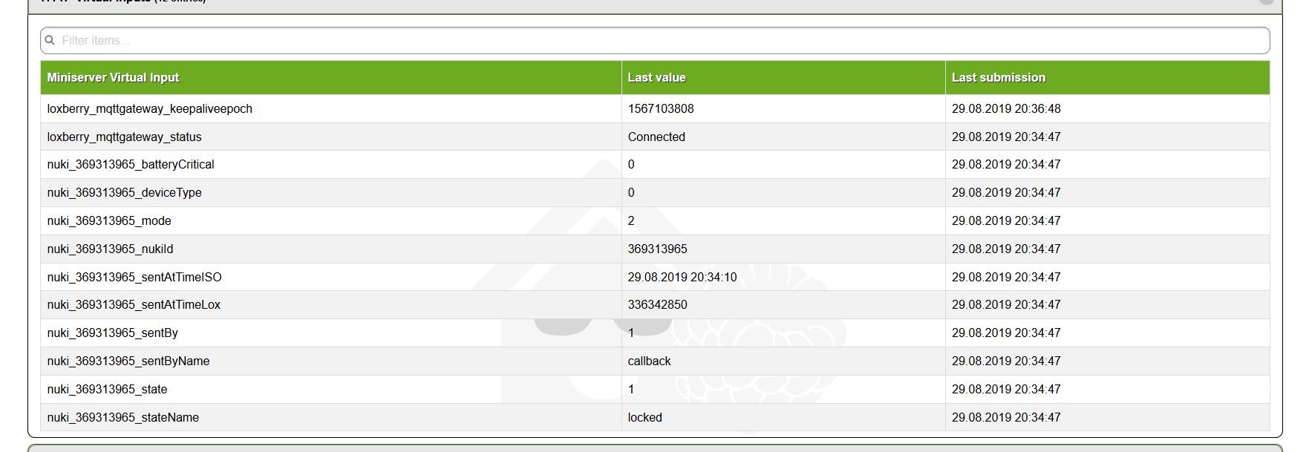Click submission time of sentAtTimeISO row
Image resolution: width=1312 pixels, height=452 pixels.
pyautogui.click(x=1006, y=277)
